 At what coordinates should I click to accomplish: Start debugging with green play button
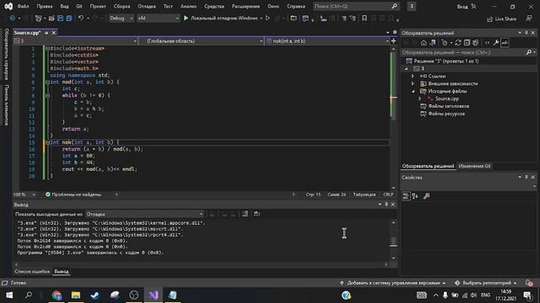[186, 19]
